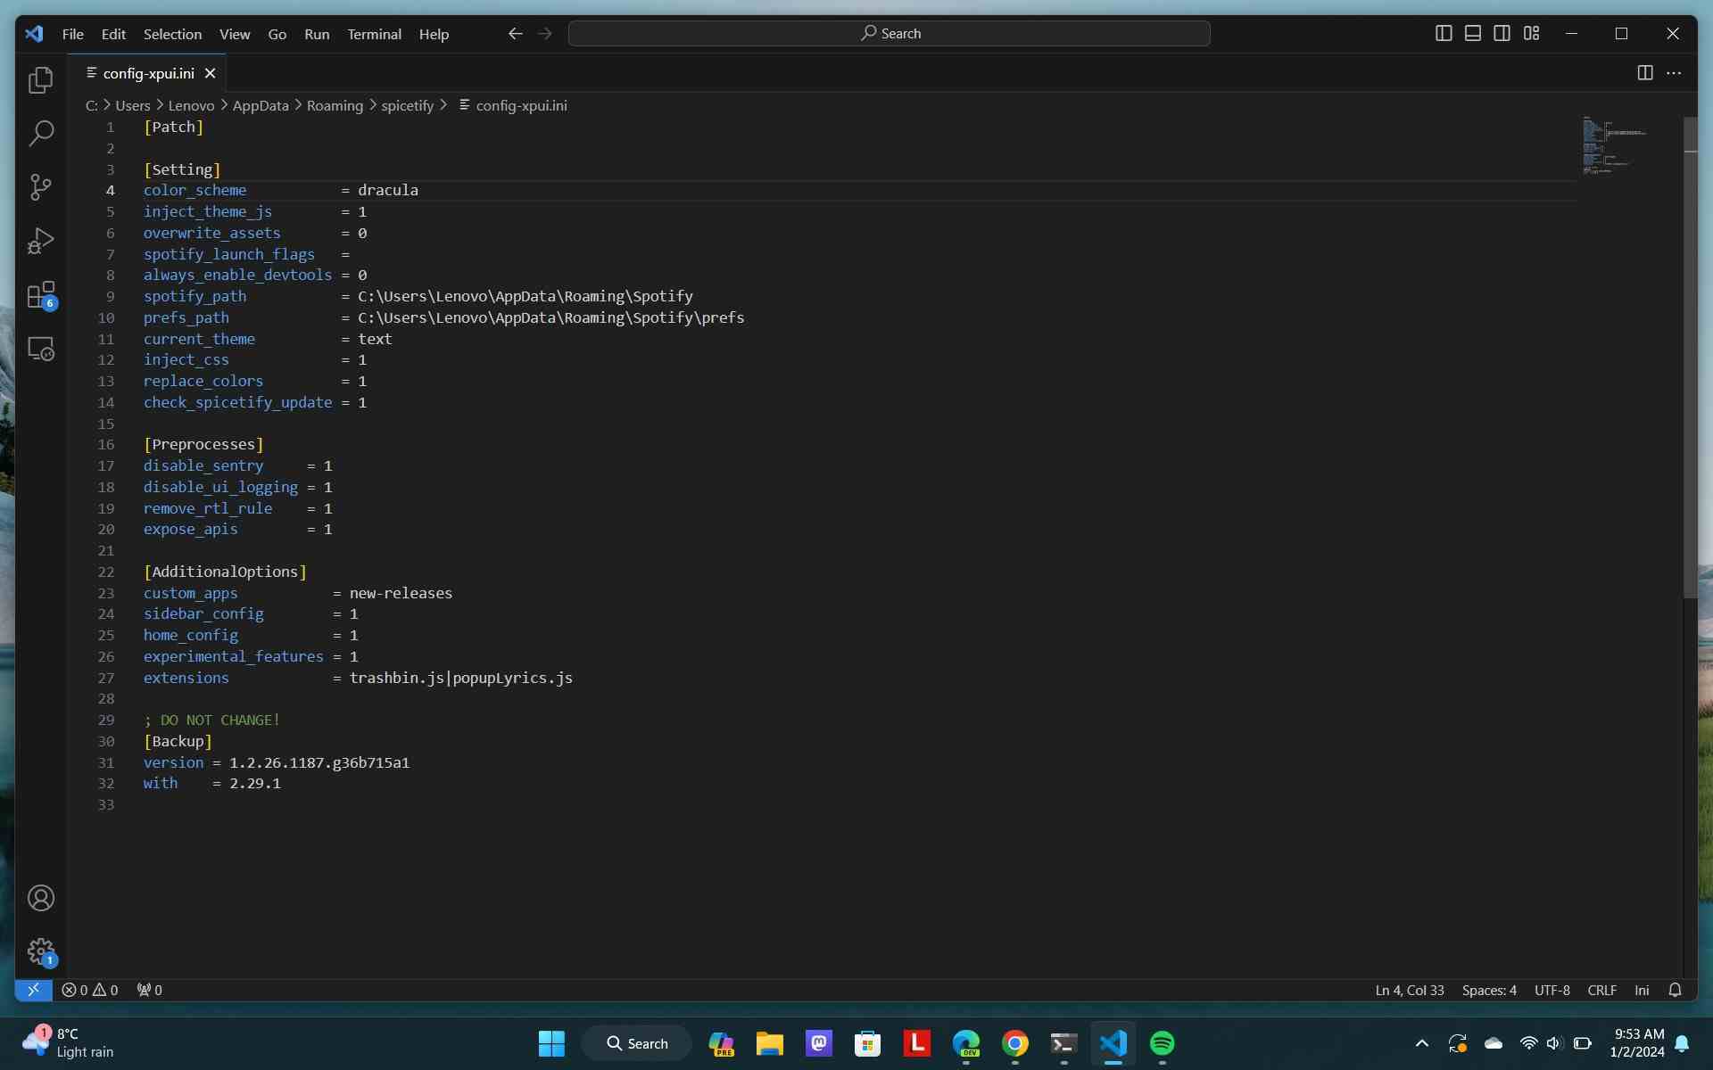Select the Accounts icon at bottom
The image size is (1713, 1070).
41,897
